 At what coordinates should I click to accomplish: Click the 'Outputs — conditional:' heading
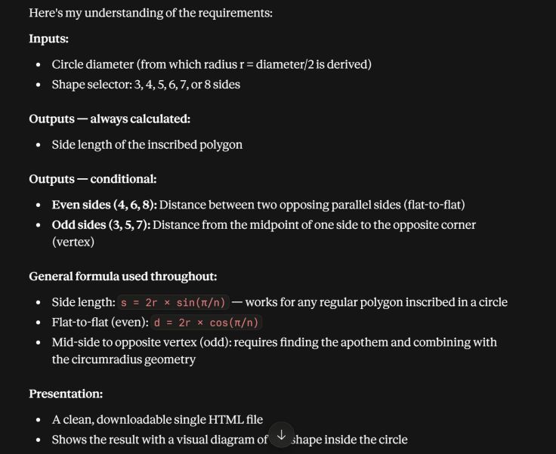click(x=93, y=179)
